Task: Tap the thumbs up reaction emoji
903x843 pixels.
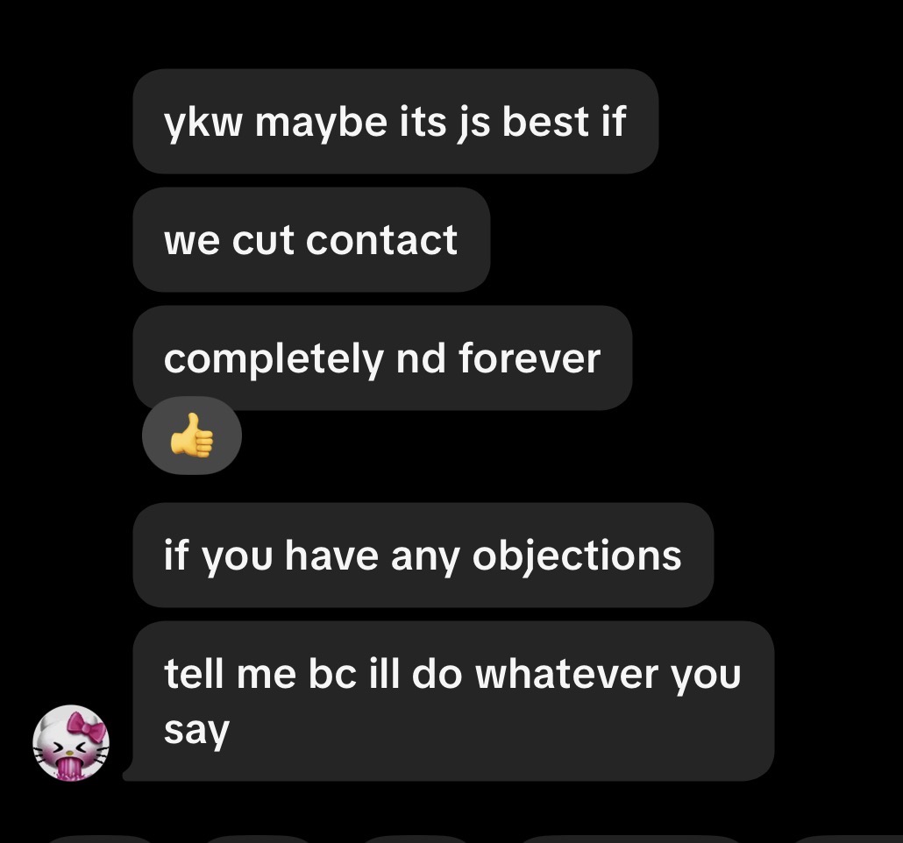Action: 192,436
